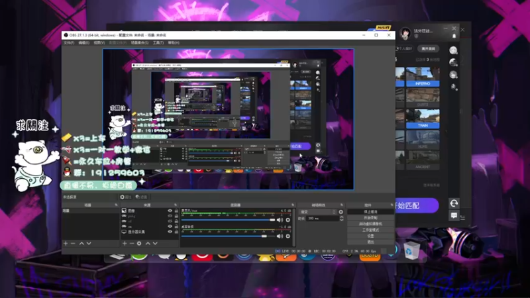The image size is (530, 298).
Task: Select the second teammate avatar in the side column
Action: click(x=453, y=62)
